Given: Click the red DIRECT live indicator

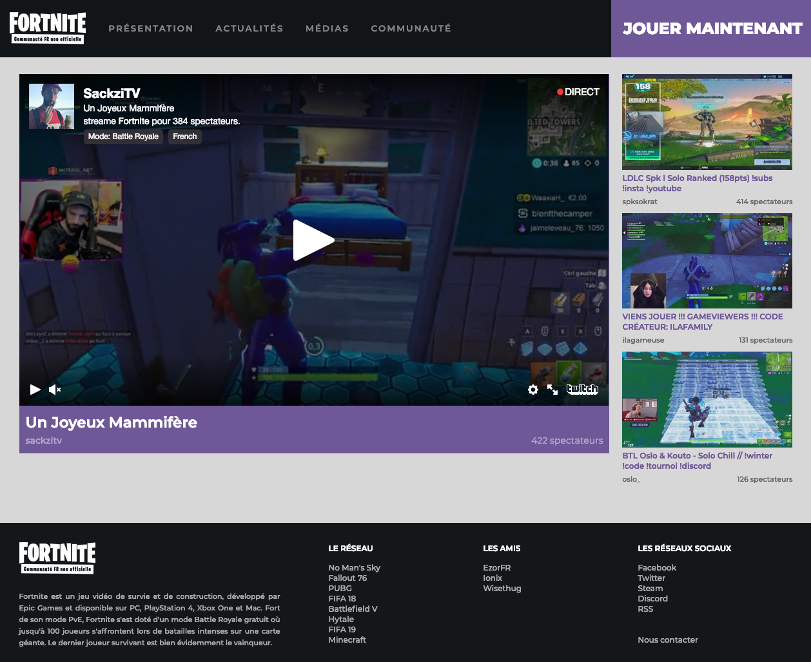Looking at the screenshot, I should (578, 92).
